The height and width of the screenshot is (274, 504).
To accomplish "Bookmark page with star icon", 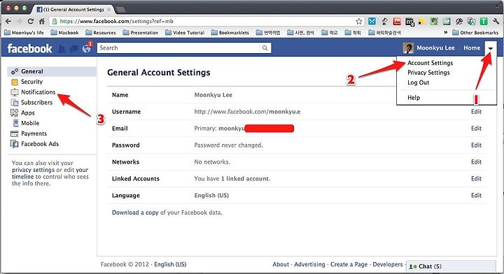I will (358, 21).
